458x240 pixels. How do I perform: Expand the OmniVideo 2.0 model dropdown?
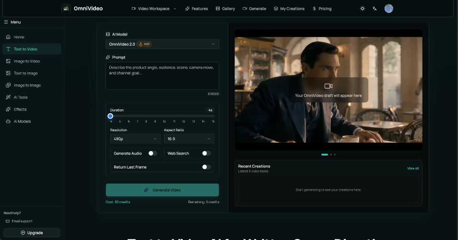click(x=162, y=44)
